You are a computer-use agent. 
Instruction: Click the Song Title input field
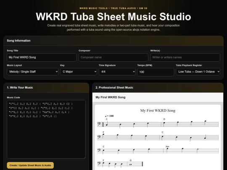click(42, 58)
